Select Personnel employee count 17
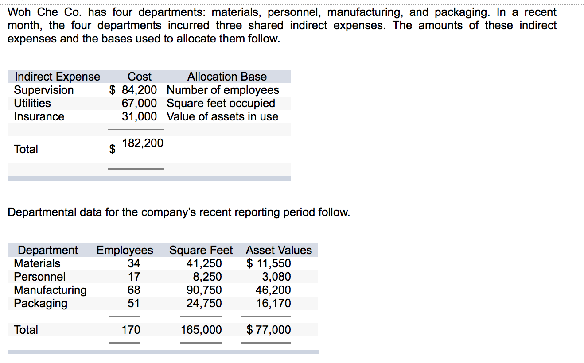Viewport: 584px width, 363px height. tap(134, 277)
